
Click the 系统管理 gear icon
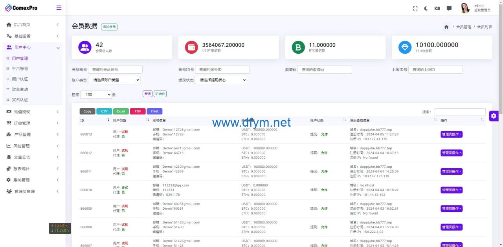click(9, 180)
